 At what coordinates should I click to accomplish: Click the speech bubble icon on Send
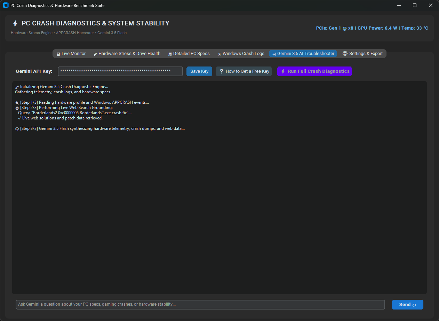[x=414, y=305]
